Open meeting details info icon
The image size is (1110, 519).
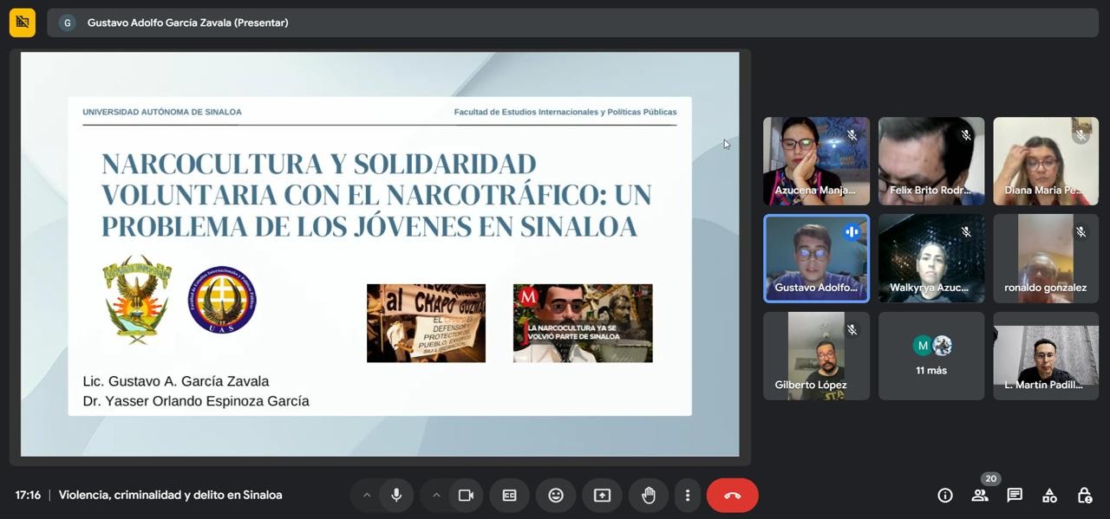[945, 496]
